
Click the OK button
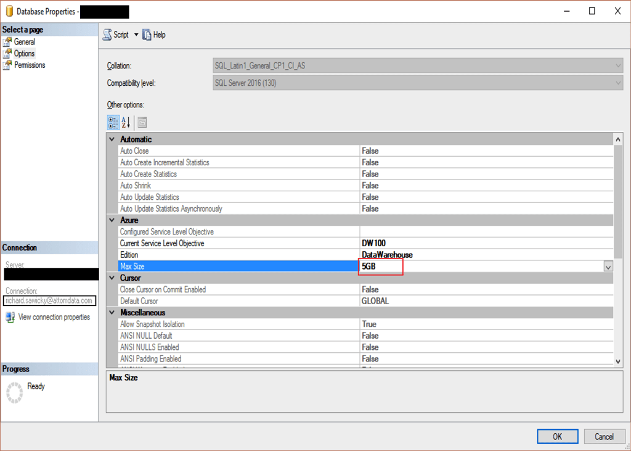coord(557,436)
